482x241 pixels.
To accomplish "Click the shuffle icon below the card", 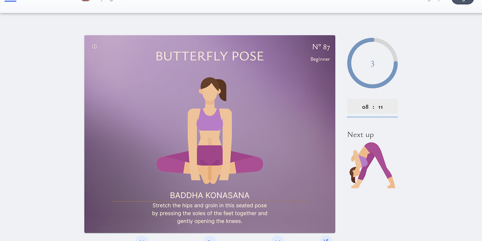I will point(326,239).
